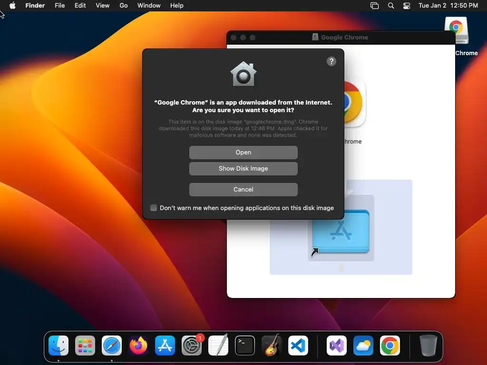Open the Edit menu

[80, 6]
